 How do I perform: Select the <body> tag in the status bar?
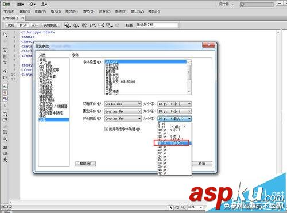click(7, 207)
